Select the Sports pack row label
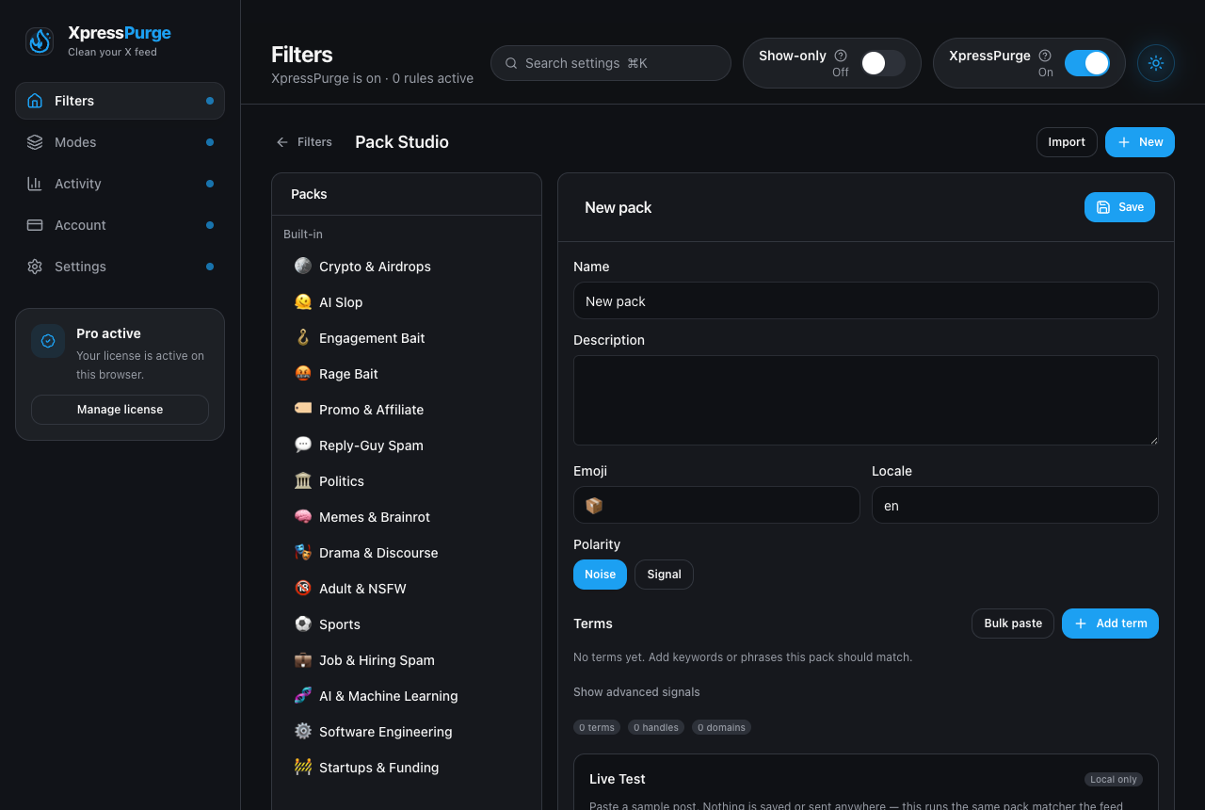 (x=340, y=624)
